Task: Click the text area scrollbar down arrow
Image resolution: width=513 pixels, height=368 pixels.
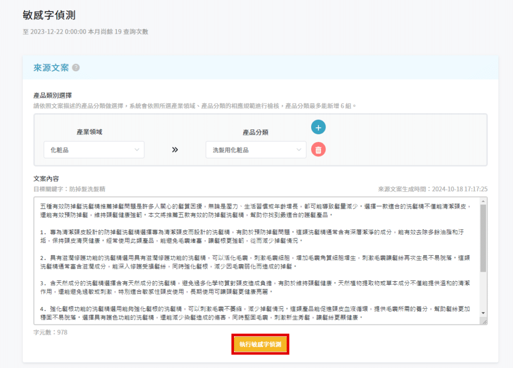Action: (x=483, y=314)
